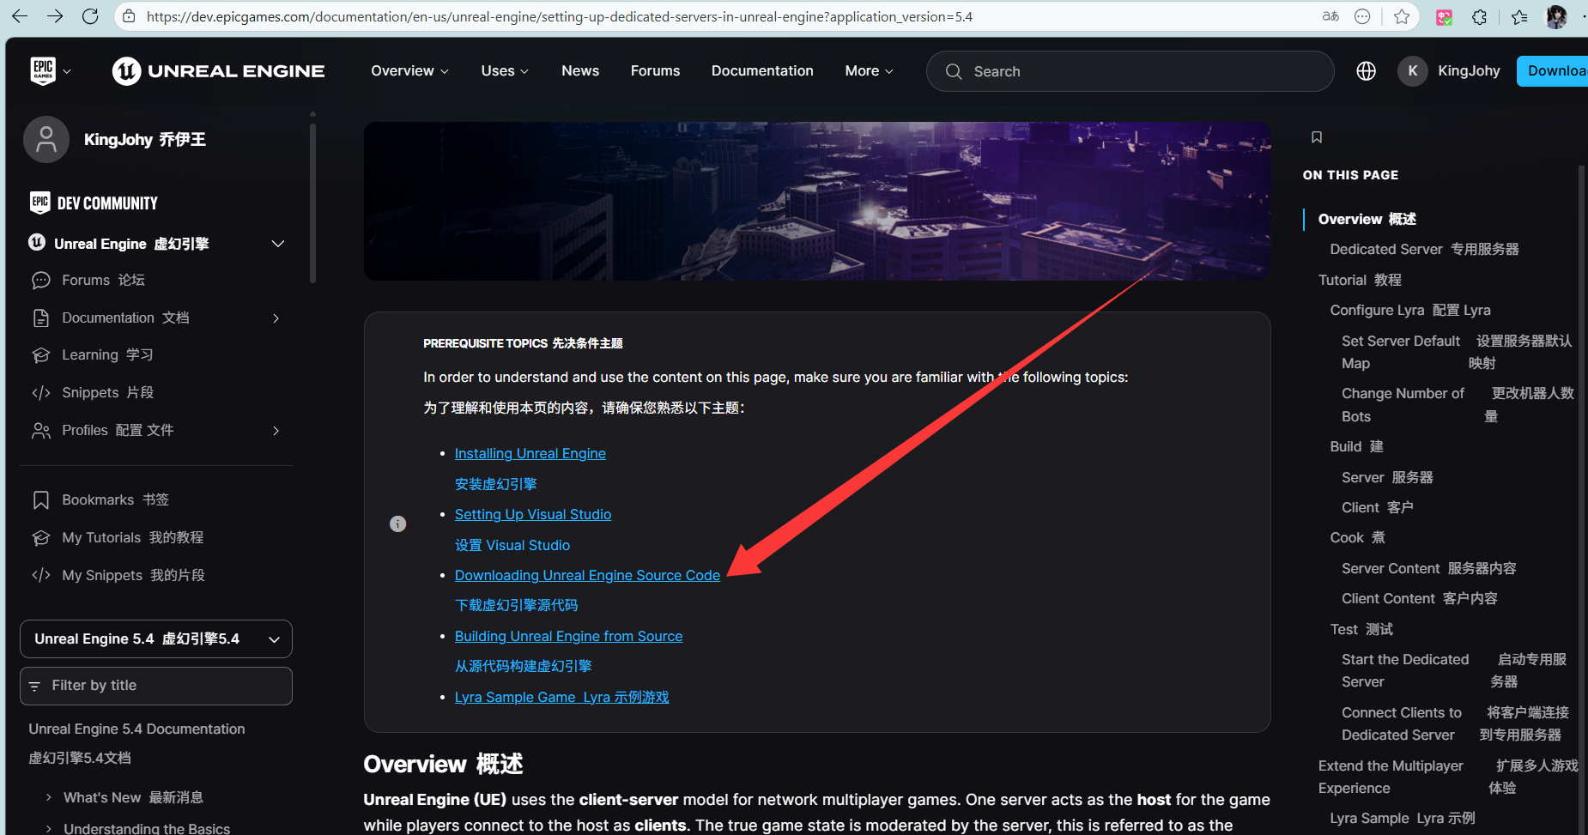Viewport: 1588px width, 835px height.
Task: Click the Epic Games logo
Action: pos(43,71)
